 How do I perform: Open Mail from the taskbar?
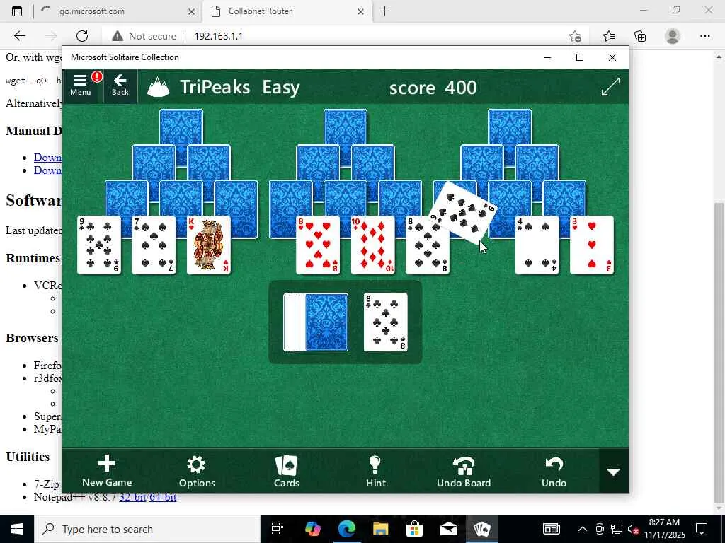click(448, 529)
